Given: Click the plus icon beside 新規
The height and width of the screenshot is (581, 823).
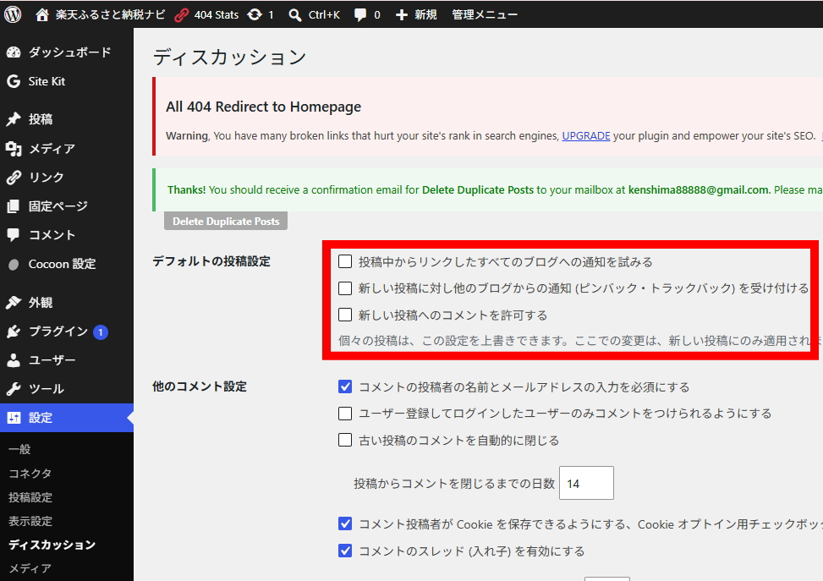Looking at the screenshot, I should (x=402, y=14).
